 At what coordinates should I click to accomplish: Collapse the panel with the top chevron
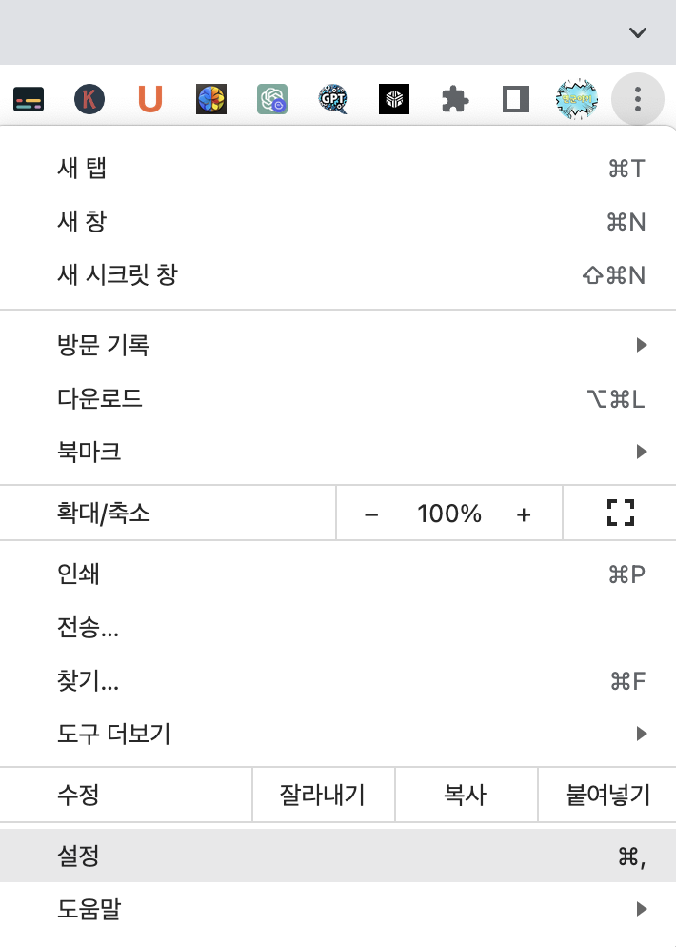tap(637, 32)
